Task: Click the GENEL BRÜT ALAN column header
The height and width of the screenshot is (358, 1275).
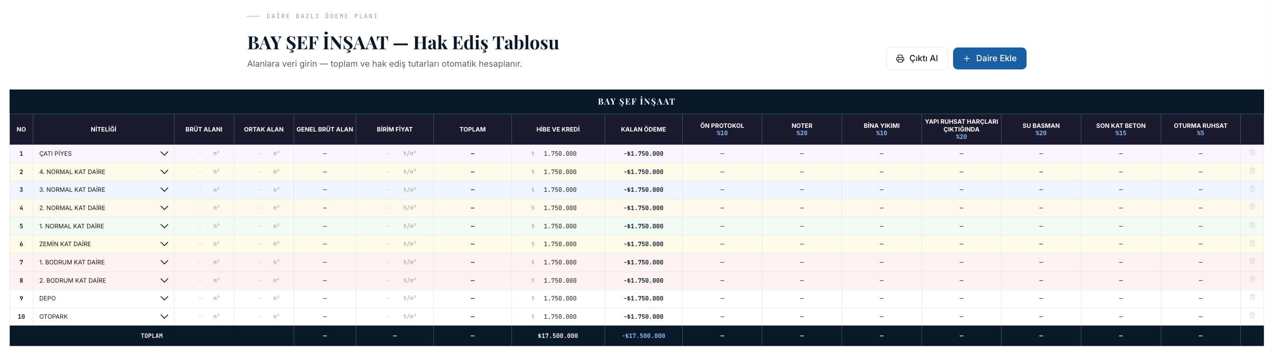Action: point(325,129)
